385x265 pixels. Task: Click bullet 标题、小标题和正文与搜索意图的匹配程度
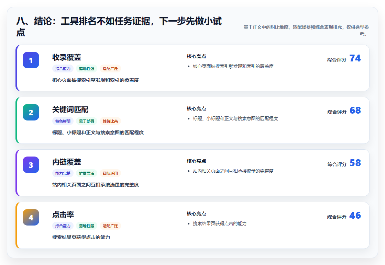point(235,119)
